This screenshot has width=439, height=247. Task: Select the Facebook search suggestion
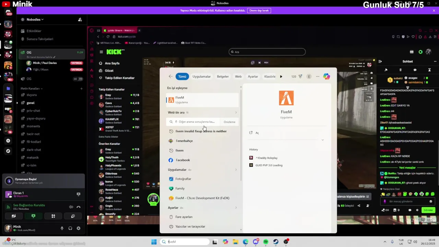pos(202,160)
